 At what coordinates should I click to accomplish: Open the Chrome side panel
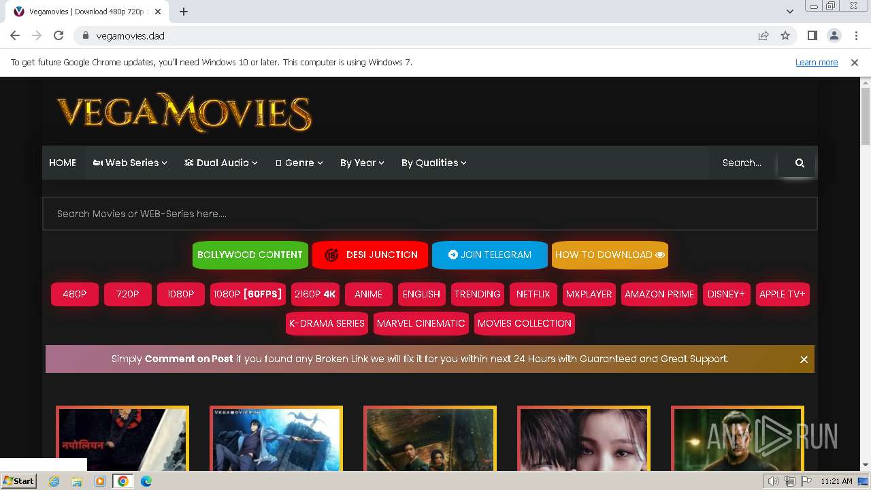pyautogui.click(x=812, y=35)
